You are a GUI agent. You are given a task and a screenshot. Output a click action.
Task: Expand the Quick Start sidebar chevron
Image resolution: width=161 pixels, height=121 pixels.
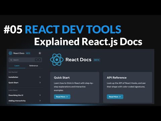click(x=40, y=83)
